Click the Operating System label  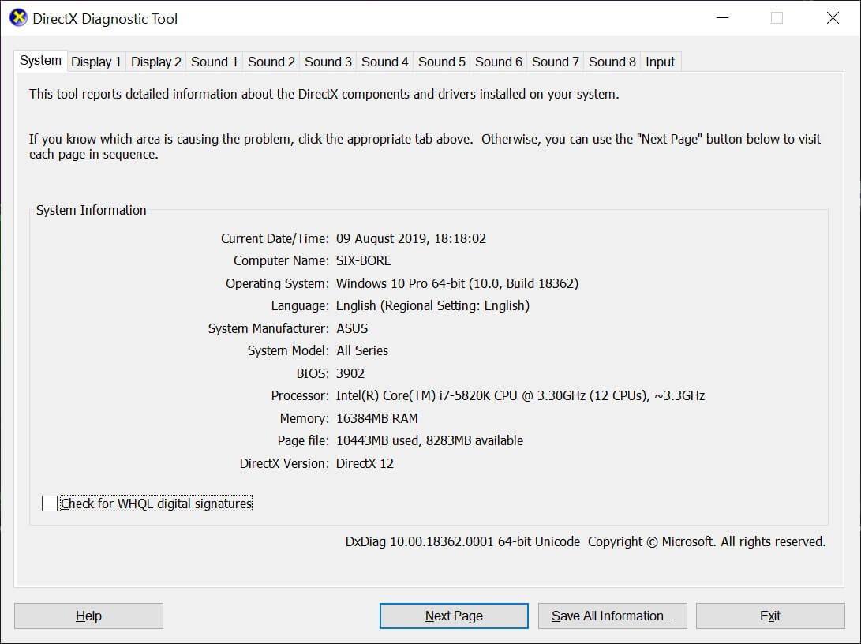click(277, 284)
